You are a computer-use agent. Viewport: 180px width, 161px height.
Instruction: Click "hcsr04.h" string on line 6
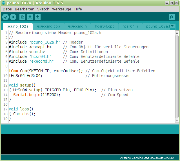click(x=40, y=56)
